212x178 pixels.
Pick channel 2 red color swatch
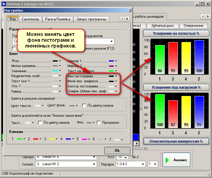coord(36,139)
